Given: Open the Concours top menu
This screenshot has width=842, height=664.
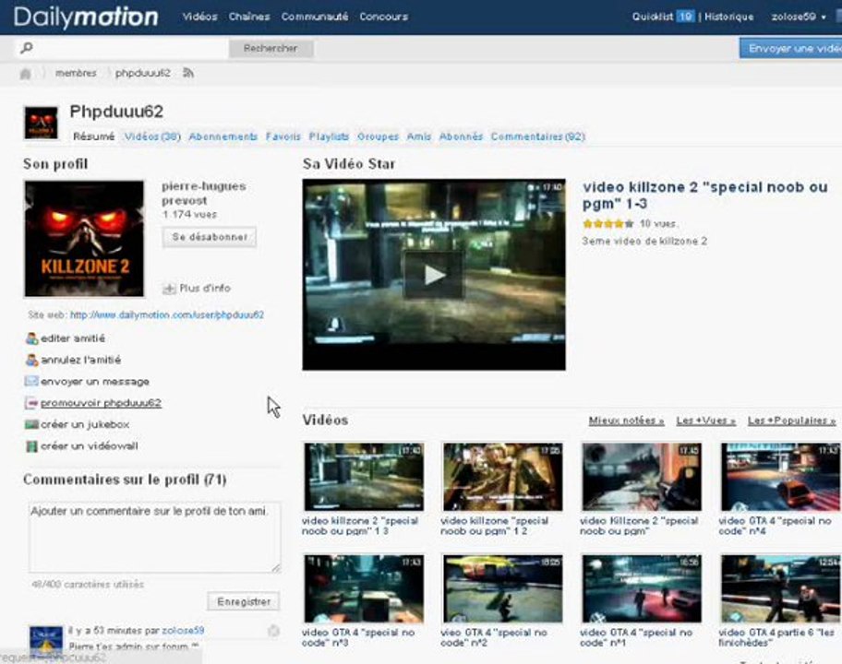Looking at the screenshot, I should pyautogui.click(x=383, y=17).
